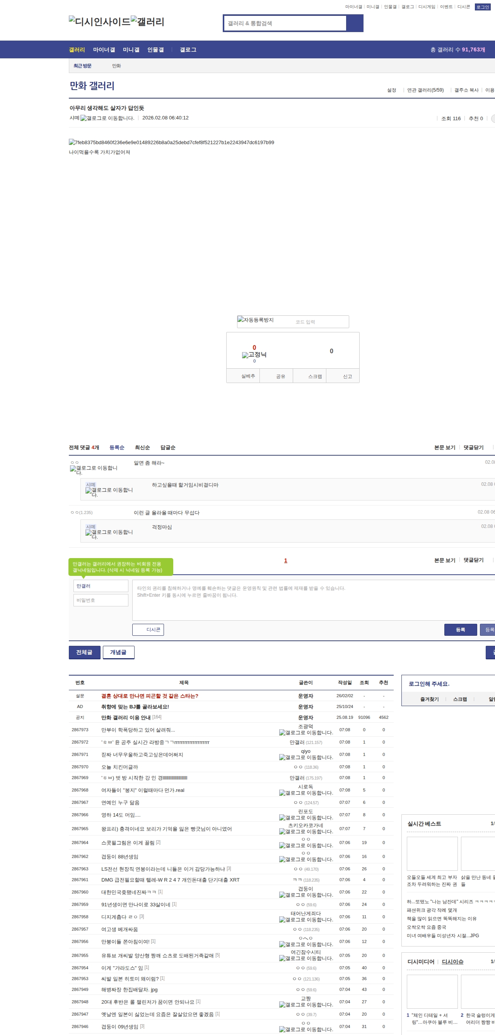Click the 고정닉 recommend icon
The image size is (495, 1035).
(x=254, y=354)
